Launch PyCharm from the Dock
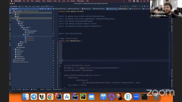Screen dimensions: 182x102 click(x=83, y=97)
